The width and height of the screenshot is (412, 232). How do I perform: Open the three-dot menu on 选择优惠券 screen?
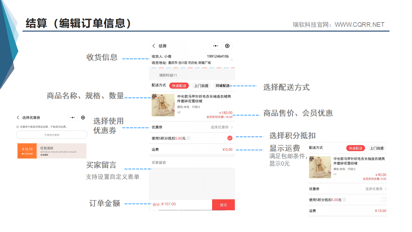[72, 118]
